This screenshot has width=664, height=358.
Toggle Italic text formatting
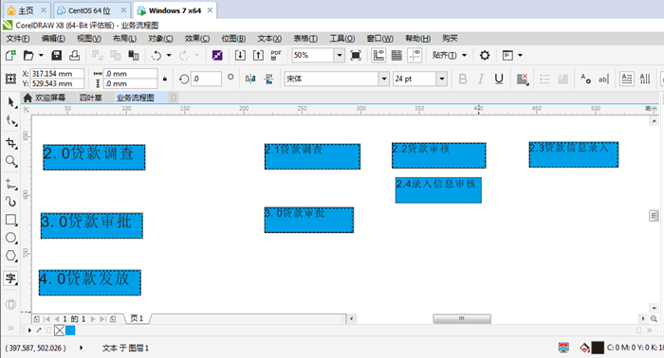pos(481,79)
